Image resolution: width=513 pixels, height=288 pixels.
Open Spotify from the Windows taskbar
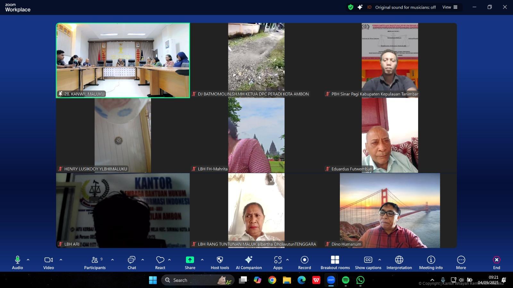click(x=346, y=280)
